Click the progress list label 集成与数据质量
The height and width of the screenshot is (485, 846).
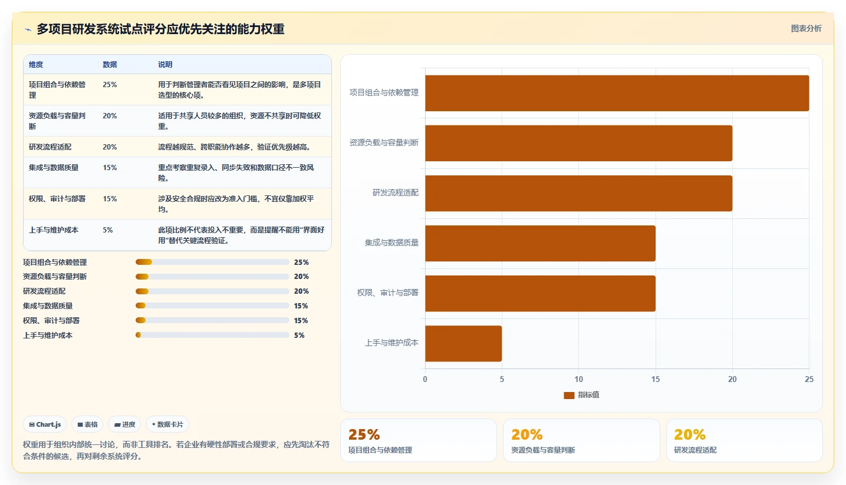tap(48, 306)
